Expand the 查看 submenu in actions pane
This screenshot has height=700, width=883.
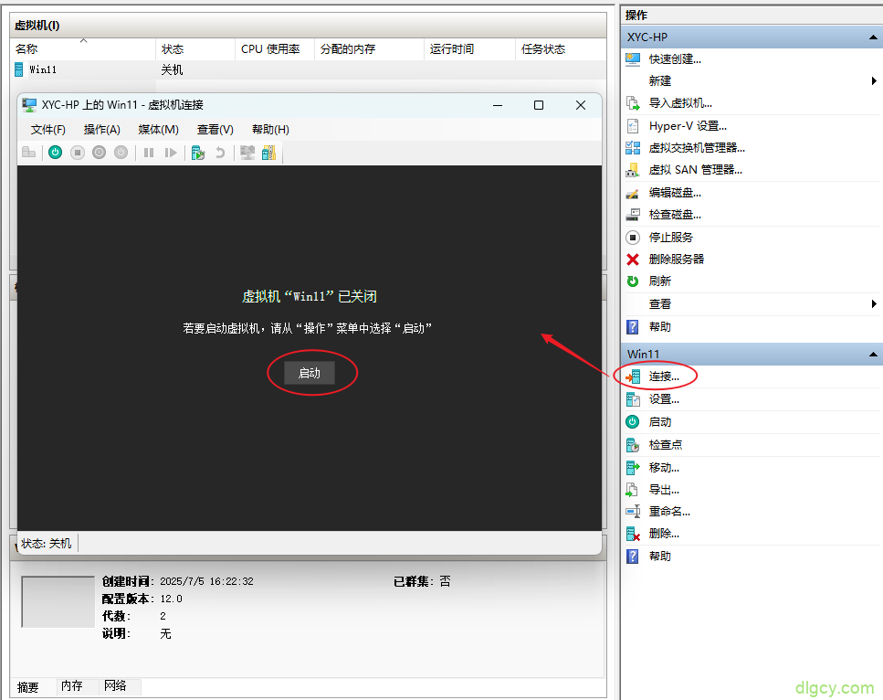point(874,304)
